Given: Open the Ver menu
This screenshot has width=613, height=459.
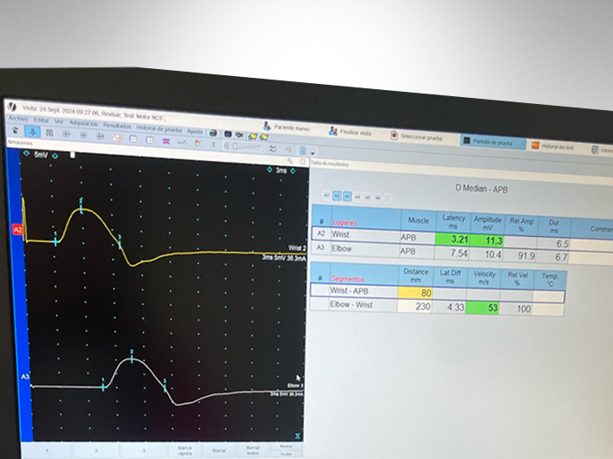Looking at the screenshot, I should point(59,122).
